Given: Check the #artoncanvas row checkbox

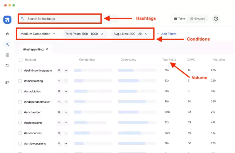Looking at the screenshot, I should pyautogui.click(x=20, y=133).
